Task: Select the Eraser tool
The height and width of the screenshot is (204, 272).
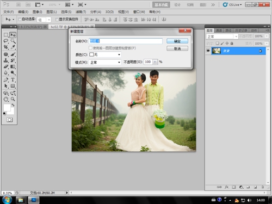Action: [x=6, y=66]
